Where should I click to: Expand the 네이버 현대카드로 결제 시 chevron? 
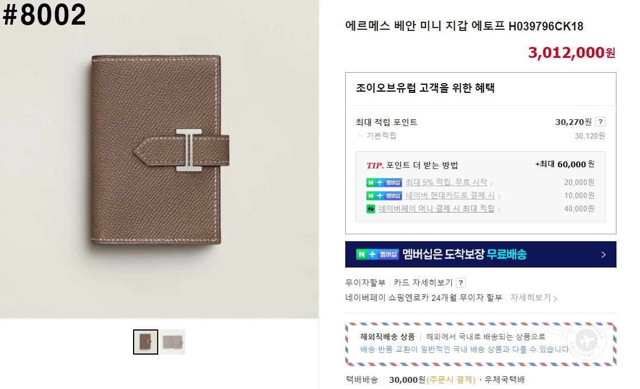tap(499, 196)
